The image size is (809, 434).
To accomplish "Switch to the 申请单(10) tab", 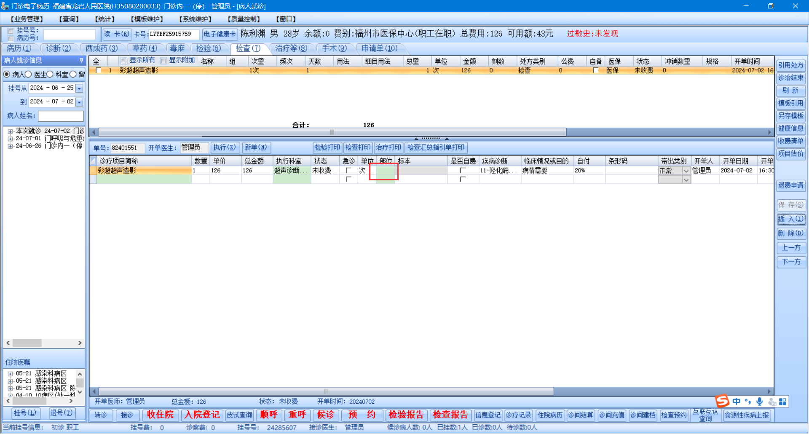I will click(x=380, y=48).
